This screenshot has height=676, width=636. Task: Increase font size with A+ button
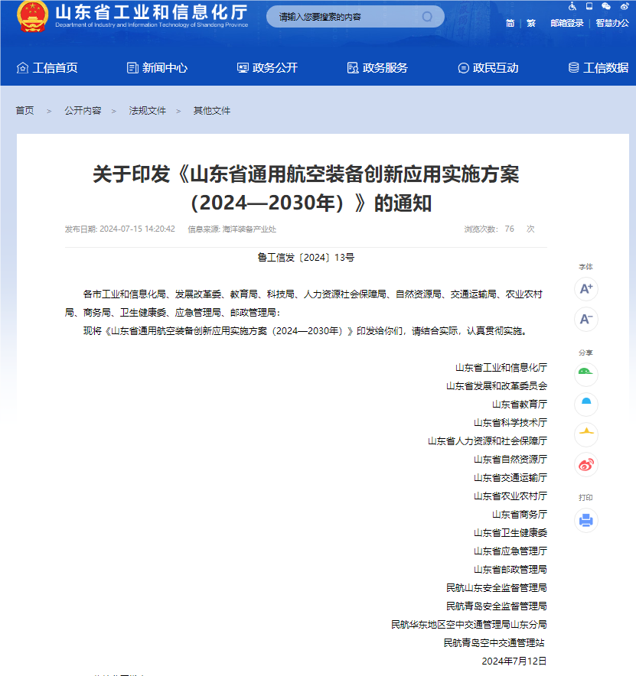coord(586,288)
